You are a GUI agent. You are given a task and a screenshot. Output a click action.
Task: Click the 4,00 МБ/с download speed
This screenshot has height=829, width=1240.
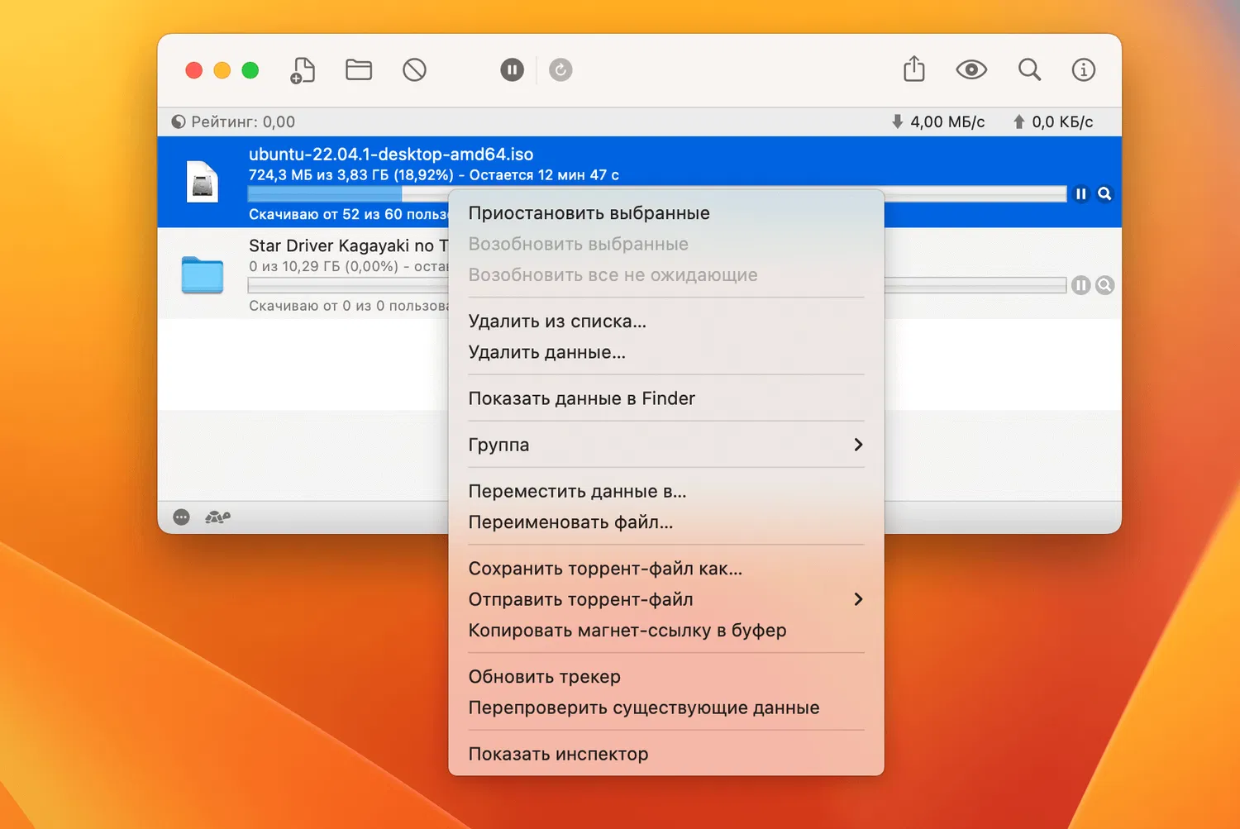[947, 121]
